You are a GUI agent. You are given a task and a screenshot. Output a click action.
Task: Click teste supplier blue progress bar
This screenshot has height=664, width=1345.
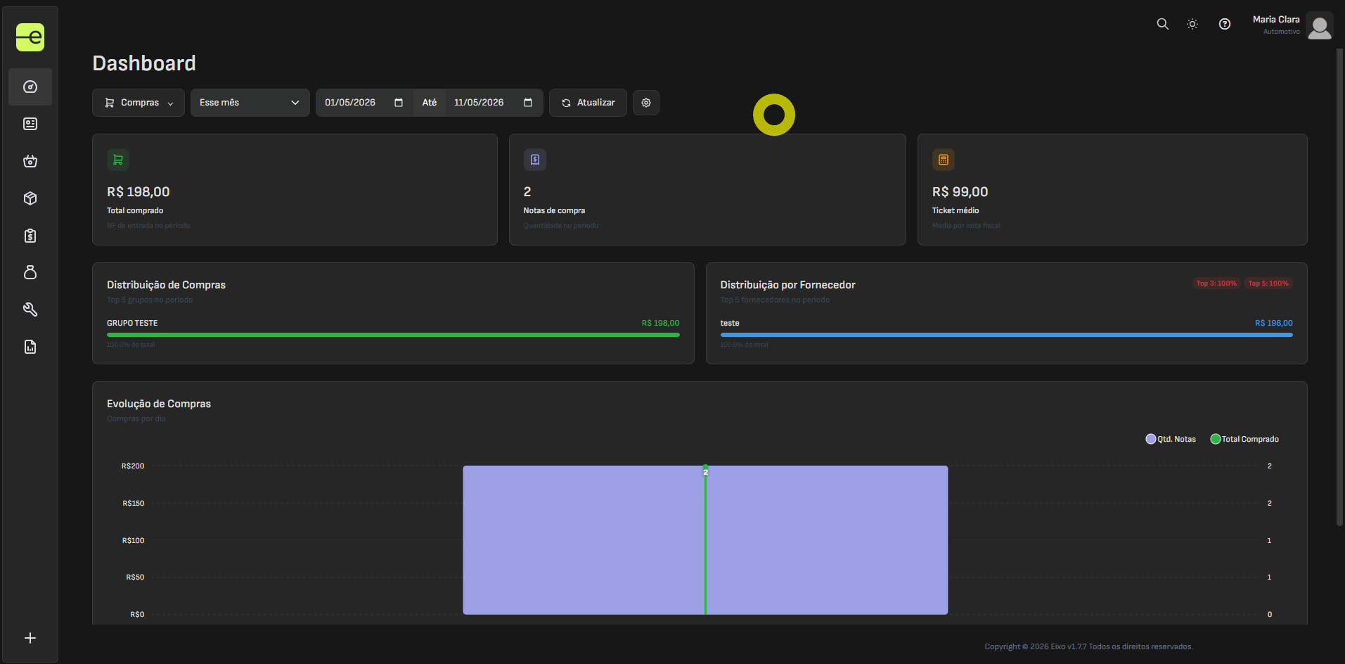tap(1006, 335)
